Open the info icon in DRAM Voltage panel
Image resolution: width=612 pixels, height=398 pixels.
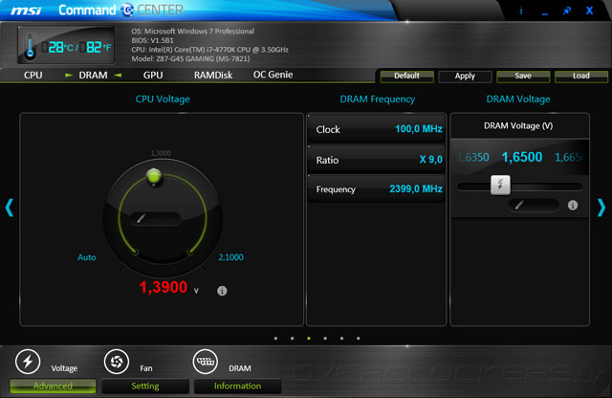(572, 205)
